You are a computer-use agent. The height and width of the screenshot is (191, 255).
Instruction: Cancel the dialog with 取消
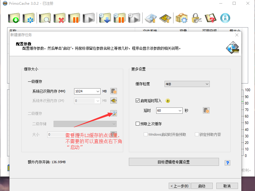227,186
